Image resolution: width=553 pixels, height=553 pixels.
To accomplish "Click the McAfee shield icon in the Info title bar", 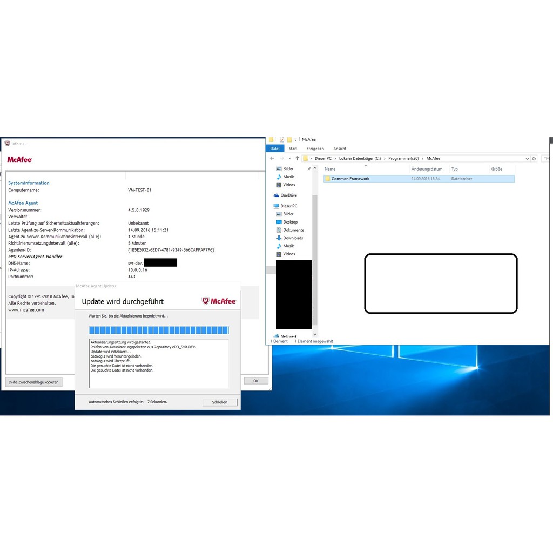I will click(x=7, y=144).
